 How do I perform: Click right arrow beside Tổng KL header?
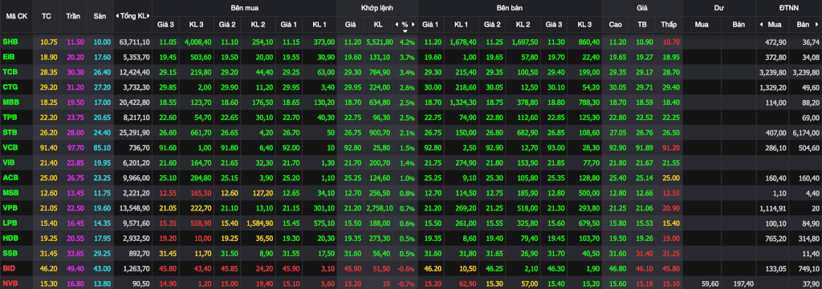149,16
